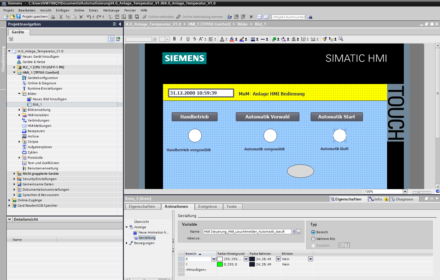Click the Hinzufügen entry in table

coord(196,270)
